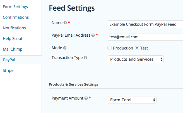The height and width of the screenshot is (113, 183).
Task: Click the help icon beside PayPal Email Address
Action: point(93,35)
